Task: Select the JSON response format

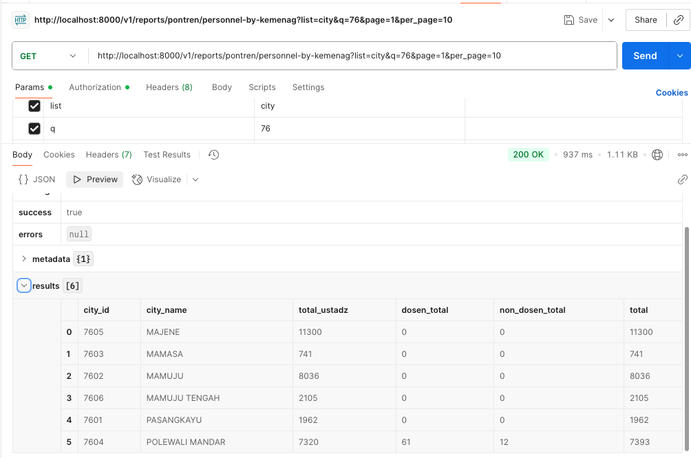Action: 37,179
